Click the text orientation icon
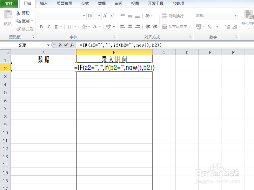 point(148,16)
